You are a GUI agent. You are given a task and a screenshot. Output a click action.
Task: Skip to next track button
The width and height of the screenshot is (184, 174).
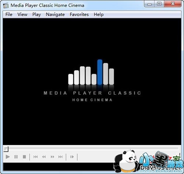tap(61, 157)
